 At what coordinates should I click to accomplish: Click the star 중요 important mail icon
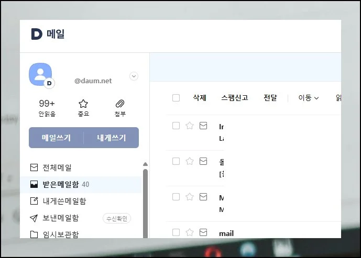83,104
